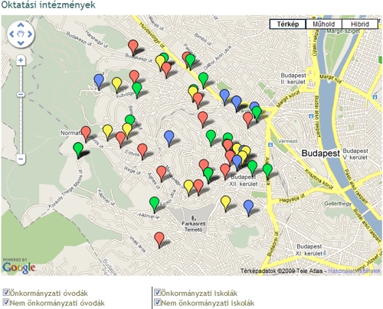383x309 pixels.
Task: Select blue marker west of Hegyalja út
Action: point(248,207)
